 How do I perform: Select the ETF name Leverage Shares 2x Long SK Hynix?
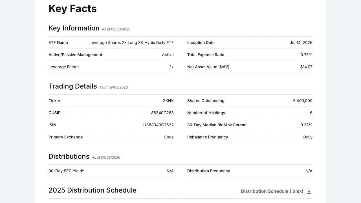pos(131,43)
